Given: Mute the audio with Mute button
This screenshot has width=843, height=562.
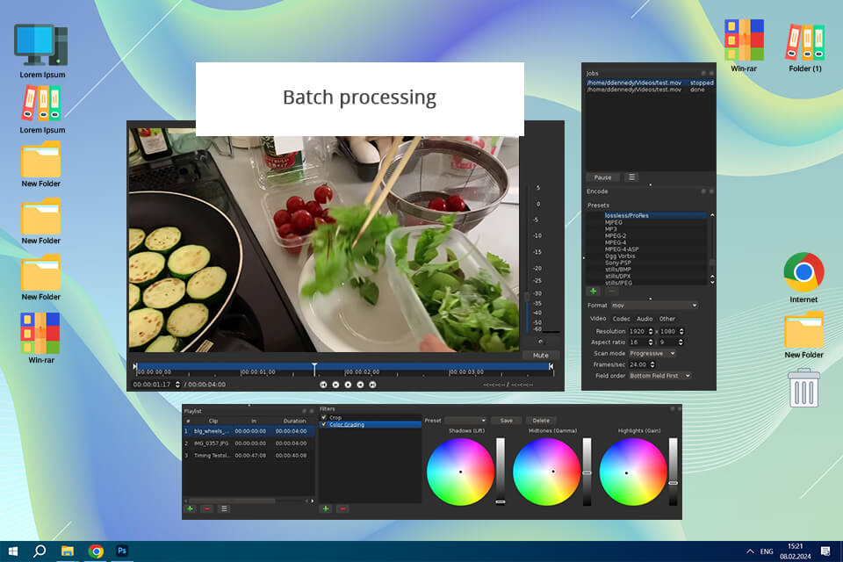Looking at the screenshot, I should click(540, 356).
